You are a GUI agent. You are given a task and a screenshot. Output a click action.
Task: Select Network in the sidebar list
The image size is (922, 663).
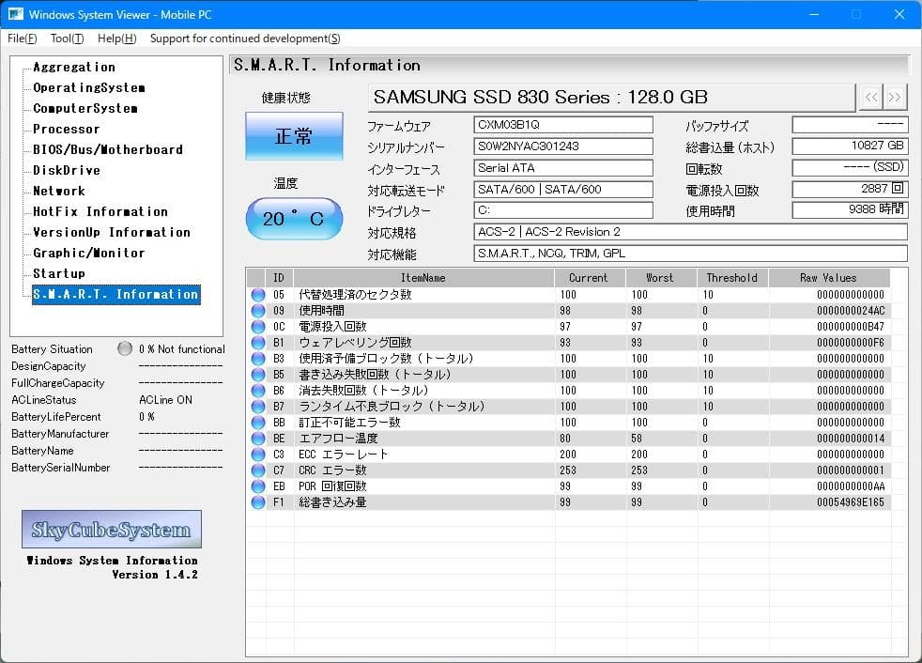pyautogui.click(x=58, y=191)
